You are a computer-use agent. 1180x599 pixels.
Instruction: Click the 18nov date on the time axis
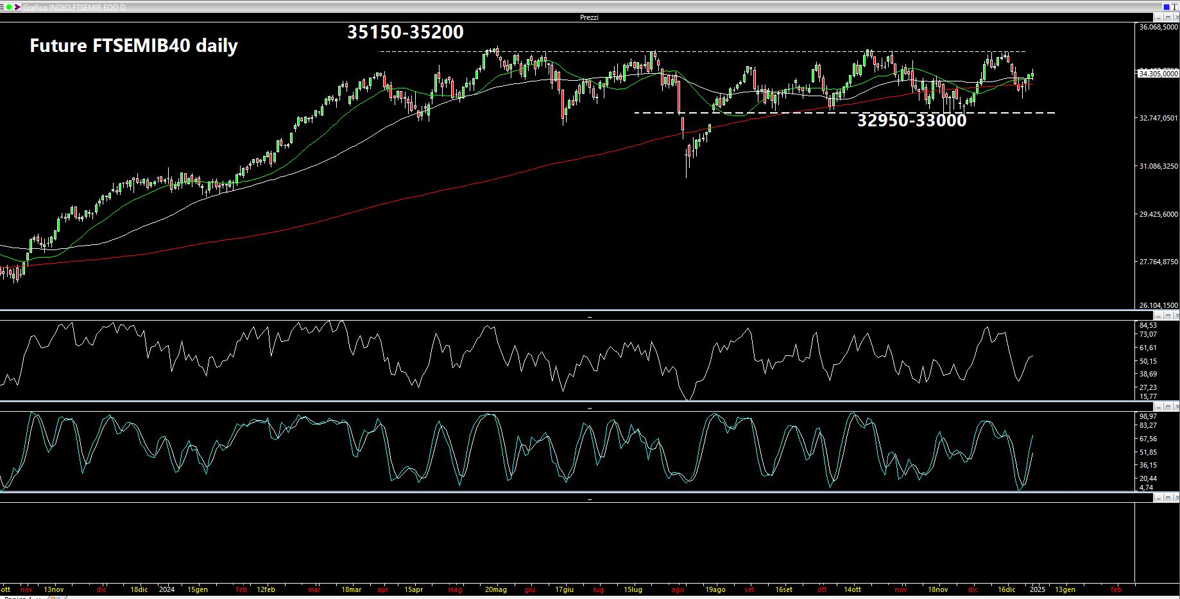937,589
